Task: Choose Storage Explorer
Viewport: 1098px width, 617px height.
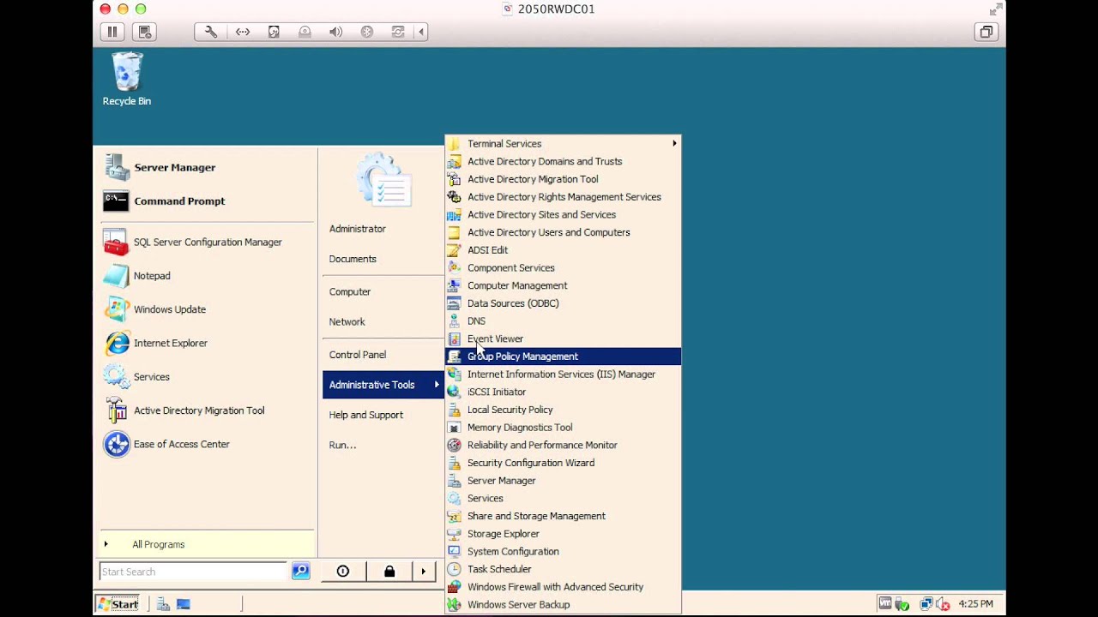Action: (563, 534)
